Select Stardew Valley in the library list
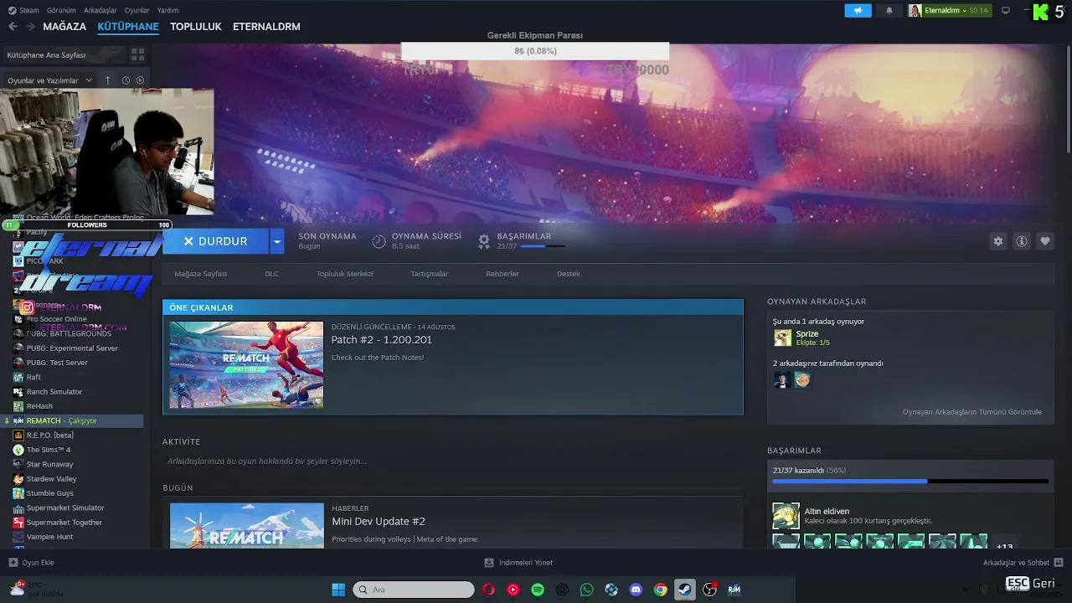 coord(51,479)
